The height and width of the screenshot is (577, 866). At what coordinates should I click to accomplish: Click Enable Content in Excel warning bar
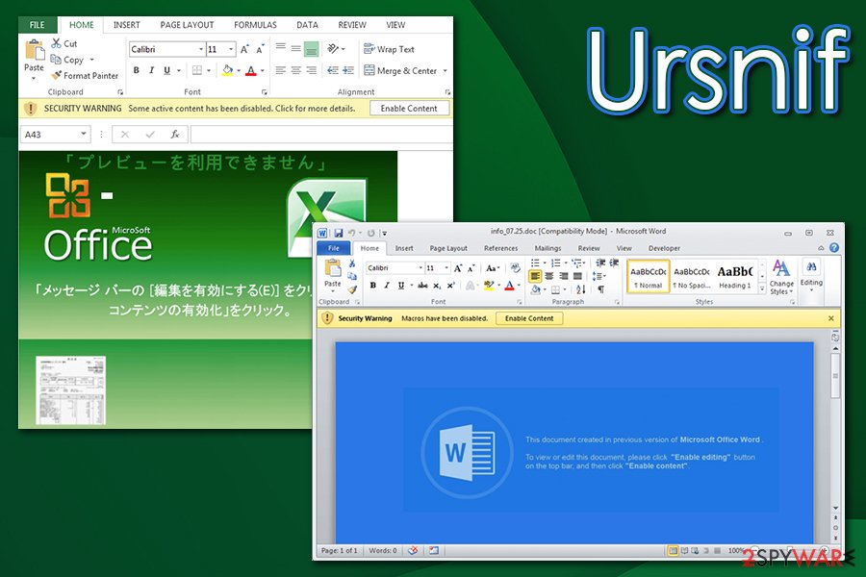[409, 109]
